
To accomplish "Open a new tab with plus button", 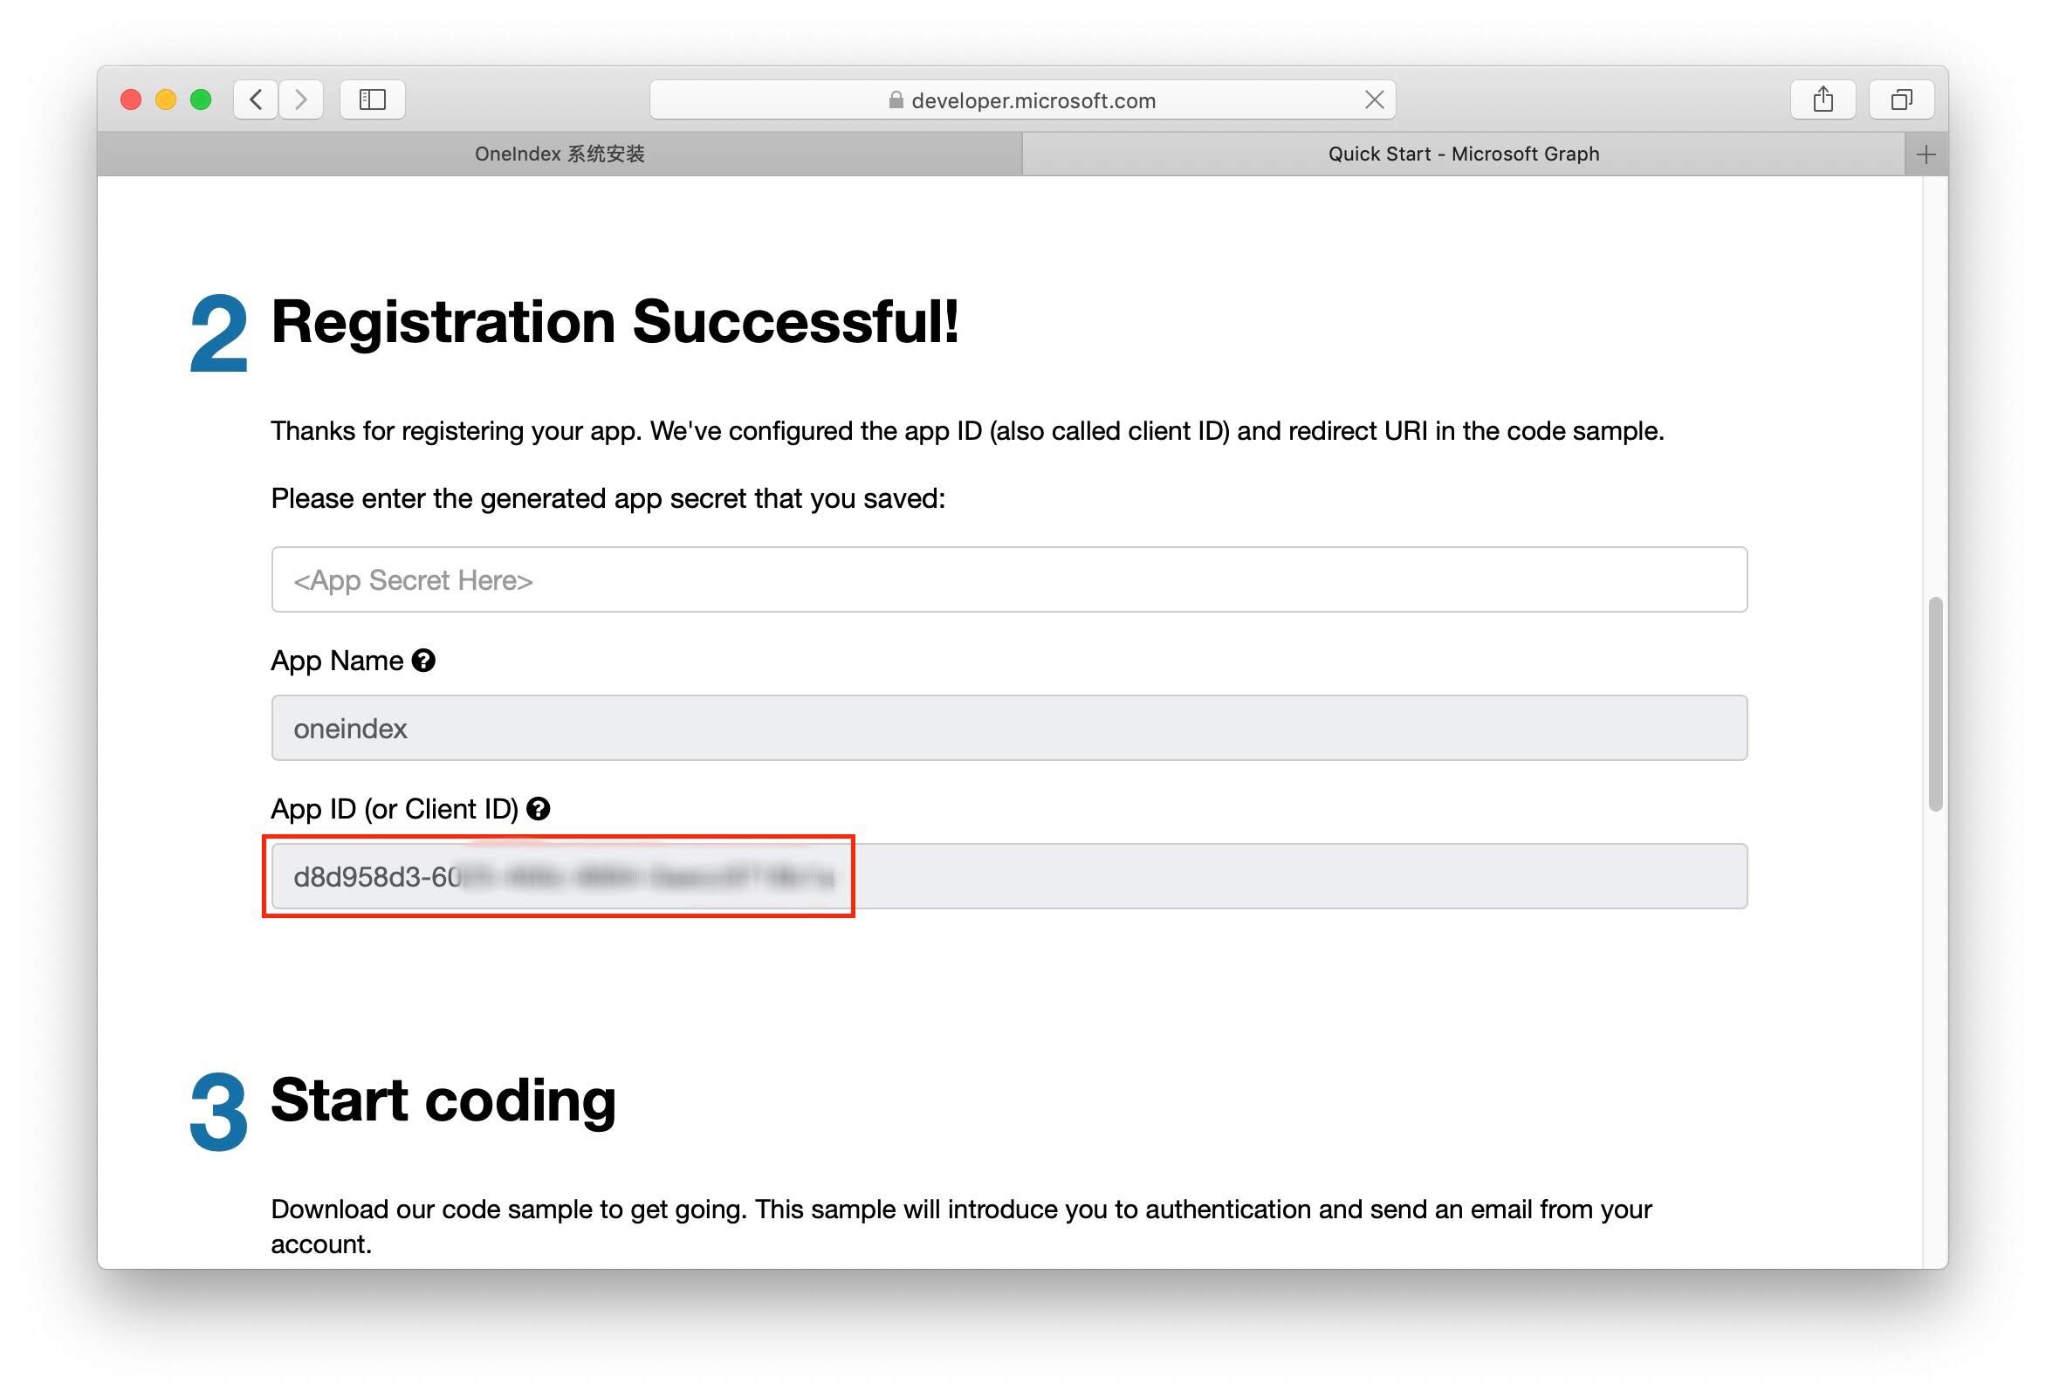I will [x=1926, y=155].
